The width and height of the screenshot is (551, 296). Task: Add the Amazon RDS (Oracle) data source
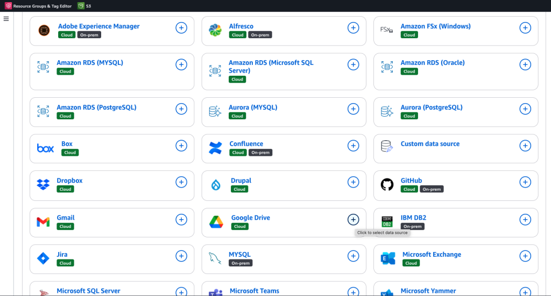click(x=525, y=64)
